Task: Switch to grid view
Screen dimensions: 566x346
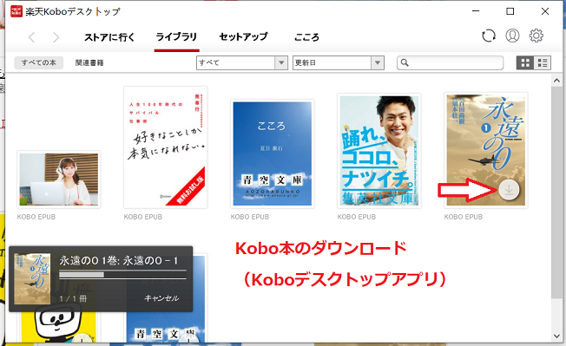Action: 525,62
